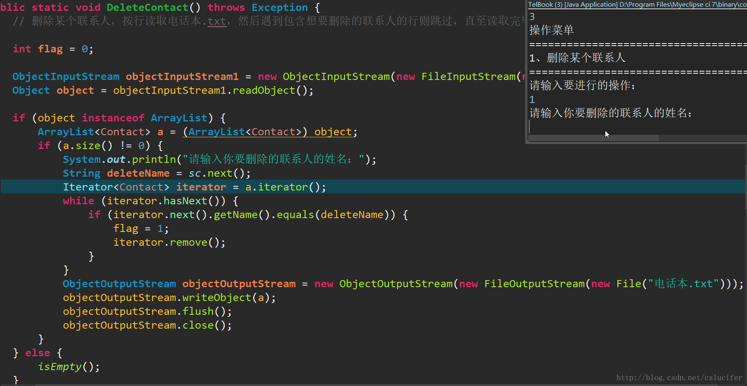Click 'objectOutputStream.flush();'
This screenshot has width=747, height=386.
click(x=147, y=311)
